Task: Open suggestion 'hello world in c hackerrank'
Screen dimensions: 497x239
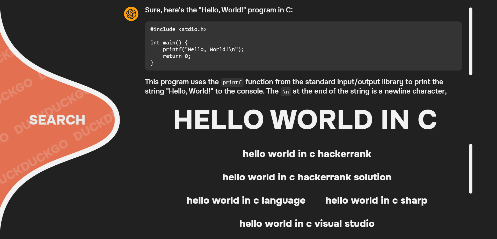Action: (x=307, y=154)
